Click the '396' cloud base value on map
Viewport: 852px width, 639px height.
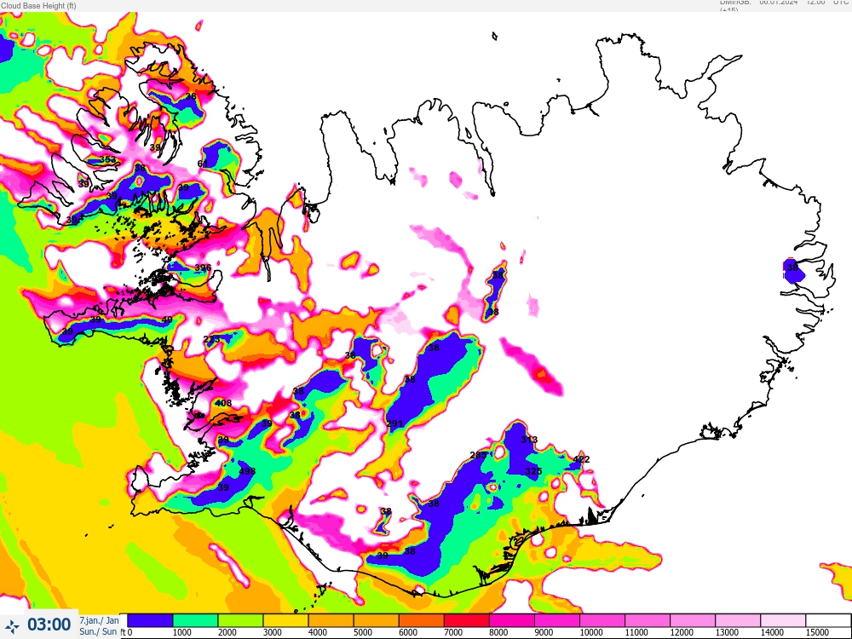203,268
